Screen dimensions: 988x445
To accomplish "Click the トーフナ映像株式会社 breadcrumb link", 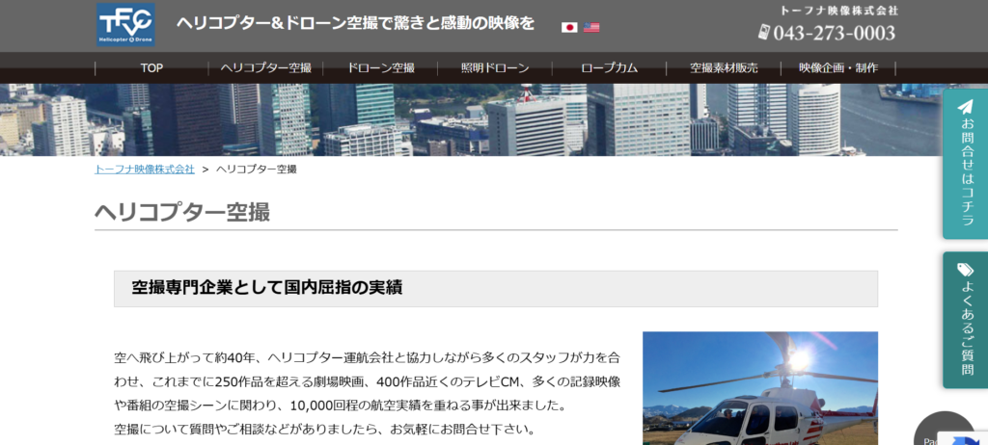I will tap(144, 169).
